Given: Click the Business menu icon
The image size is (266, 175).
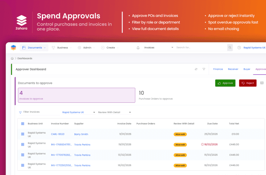Looking at the screenshot, I should [53, 48].
